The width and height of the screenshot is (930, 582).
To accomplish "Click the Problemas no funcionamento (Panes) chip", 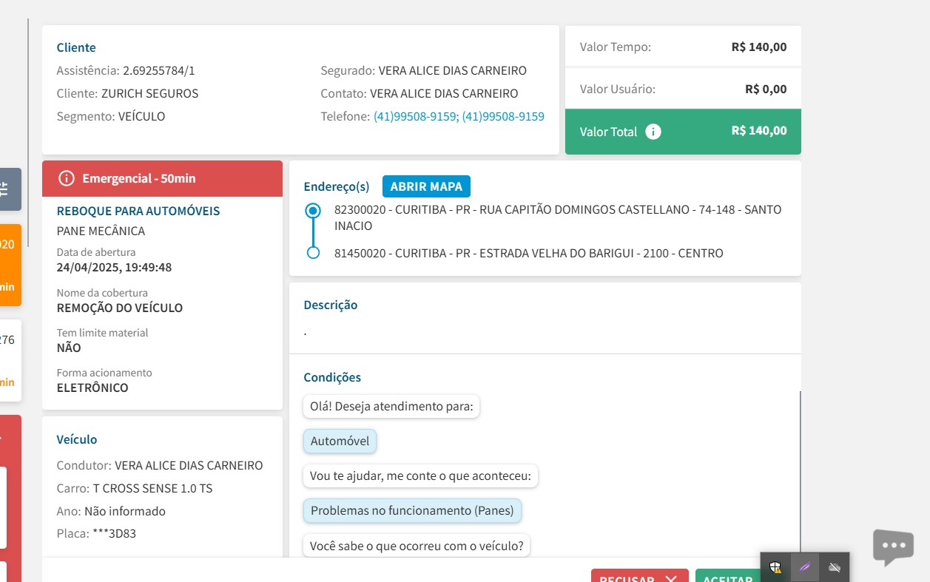I will (412, 510).
